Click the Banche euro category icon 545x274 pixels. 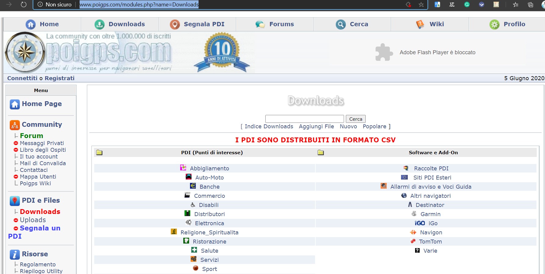pos(193,186)
